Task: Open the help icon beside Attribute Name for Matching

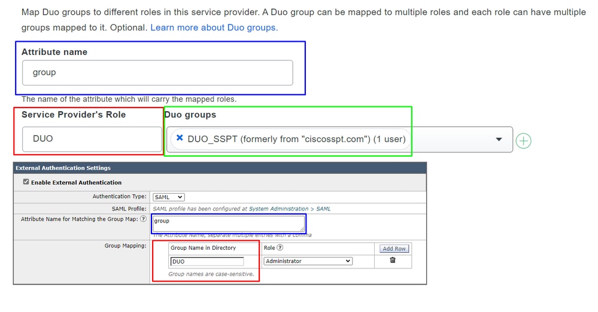Action: pyautogui.click(x=143, y=219)
